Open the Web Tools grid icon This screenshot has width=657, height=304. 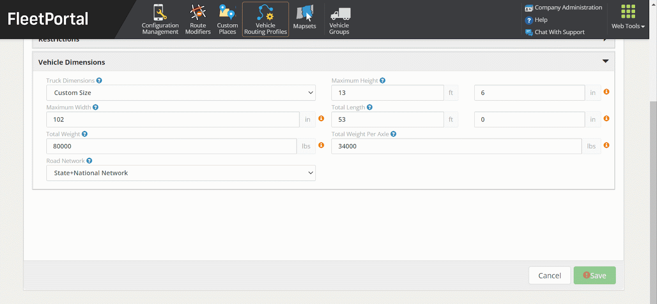628,12
